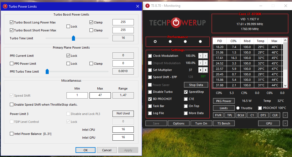The image size is (292, 157).
Task: Toggle Turbo Boost Long Power Max checkbox
Action: (x=11, y=22)
